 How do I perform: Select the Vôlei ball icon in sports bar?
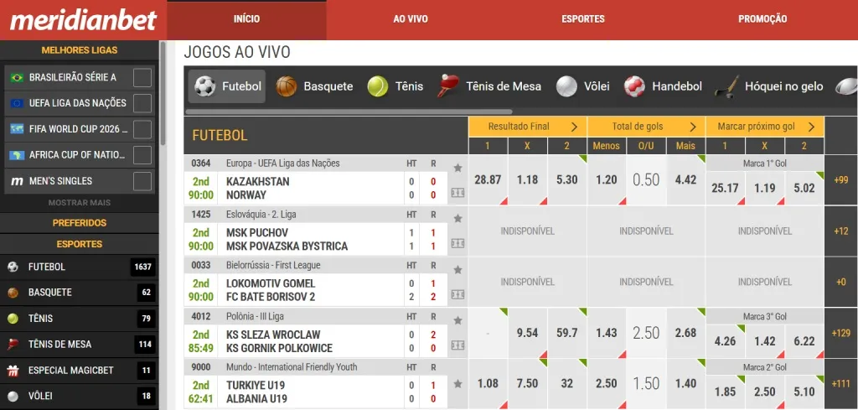(x=566, y=86)
